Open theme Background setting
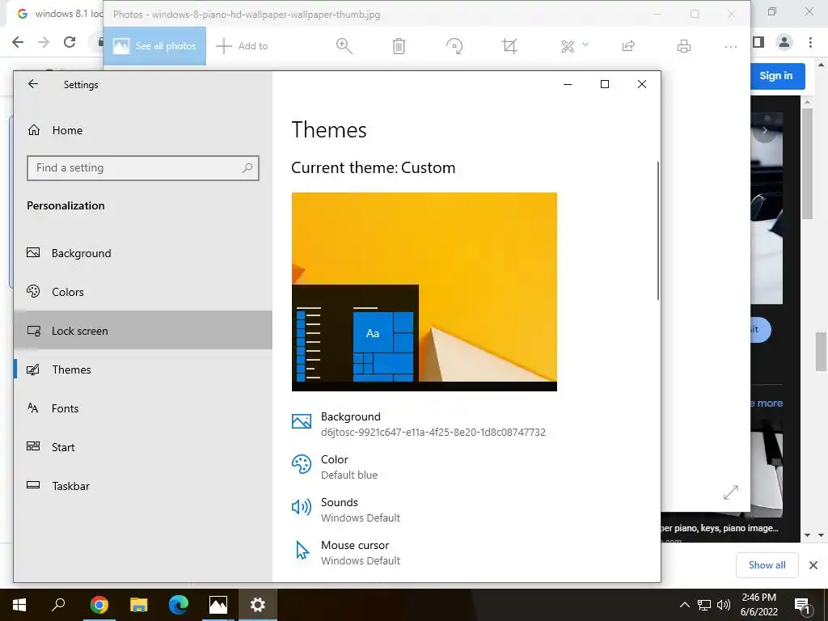The image size is (828, 621). pos(418,424)
